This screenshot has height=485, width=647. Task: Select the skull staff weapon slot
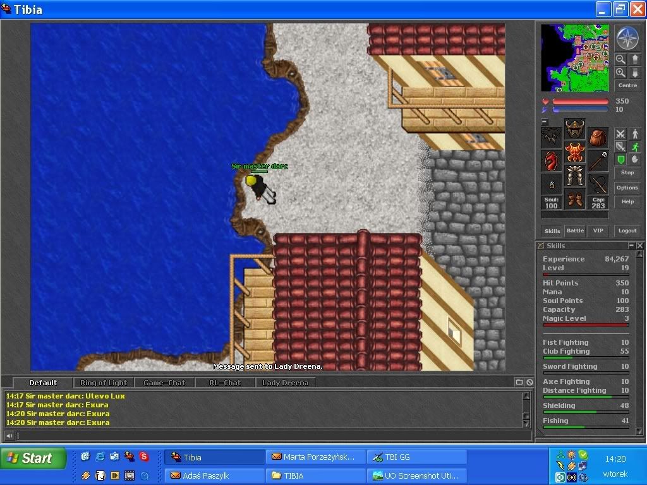(x=598, y=161)
